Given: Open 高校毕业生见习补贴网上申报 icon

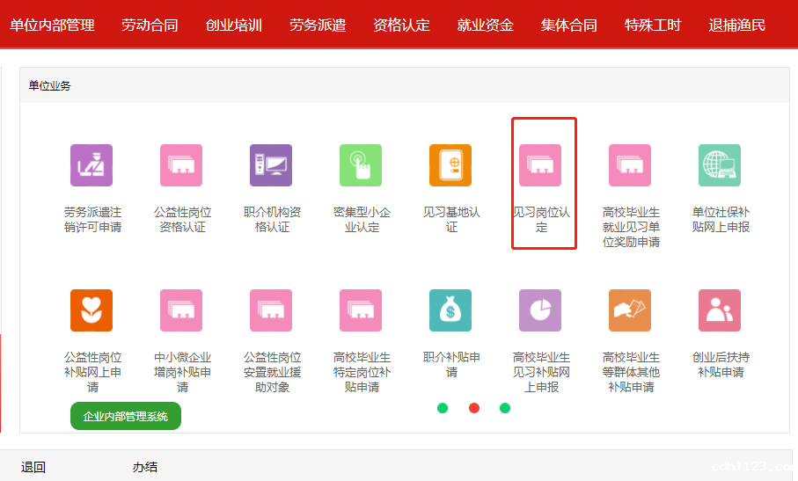Looking at the screenshot, I should tap(540, 310).
